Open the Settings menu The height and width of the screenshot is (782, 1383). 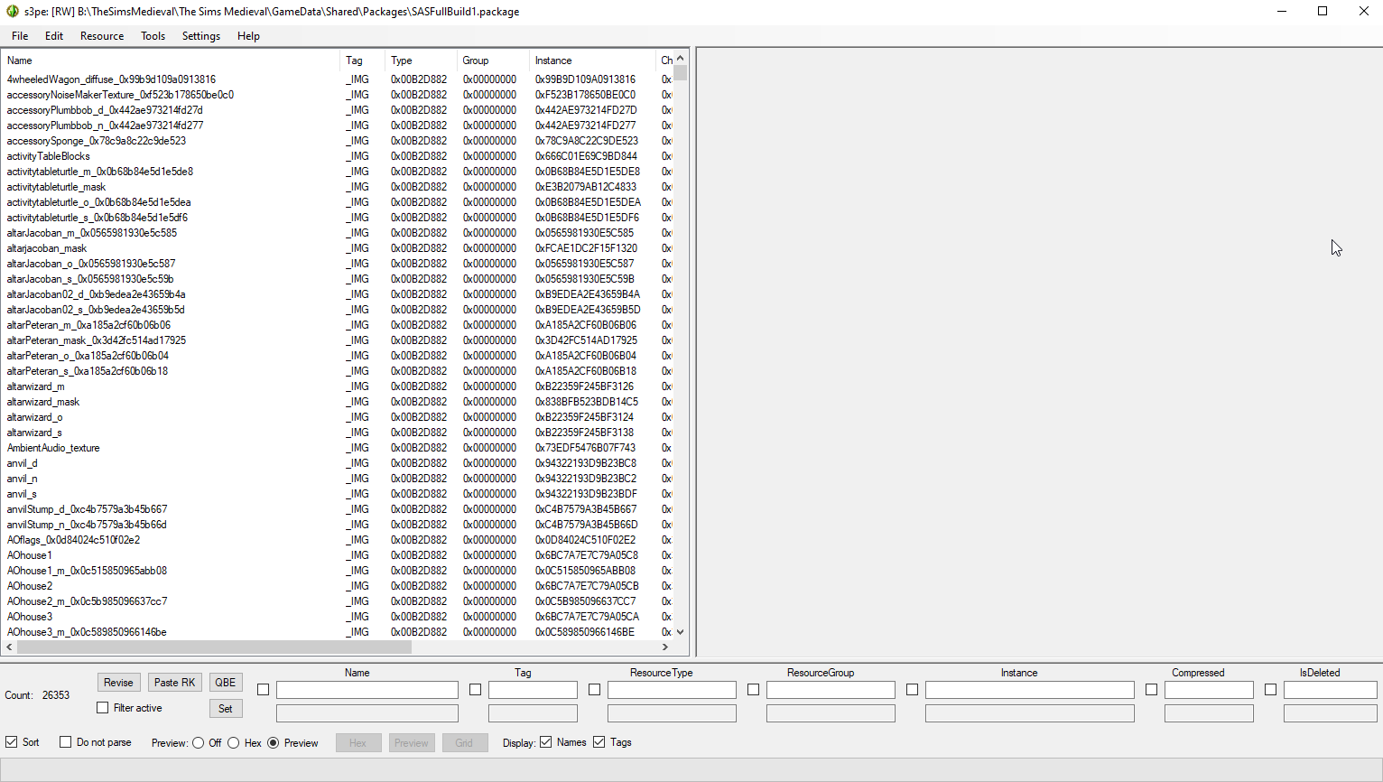(200, 36)
